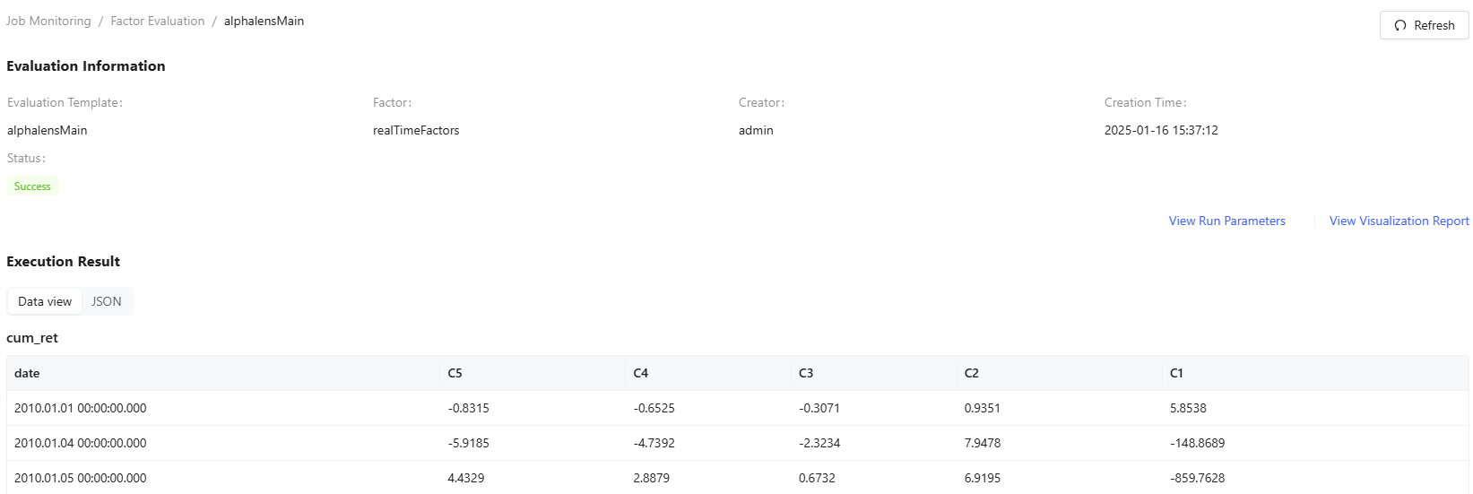Click the alphalensMain breadcrumb item

pyautogui.click(x=264, y=21)
